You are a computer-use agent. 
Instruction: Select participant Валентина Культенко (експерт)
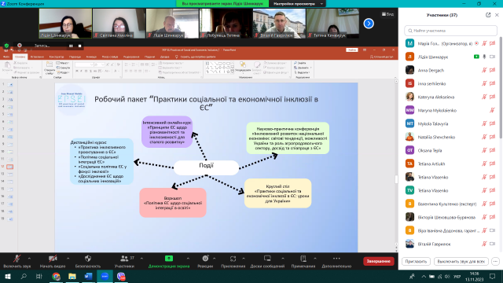pos(450,204)
